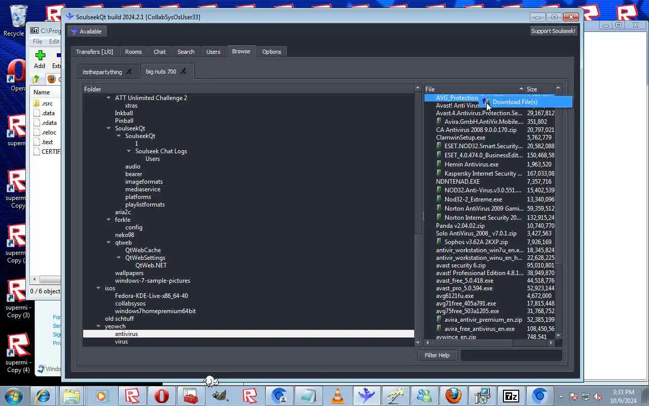
Task: Switch to the Rooms tab
Action: click(133, 52)
